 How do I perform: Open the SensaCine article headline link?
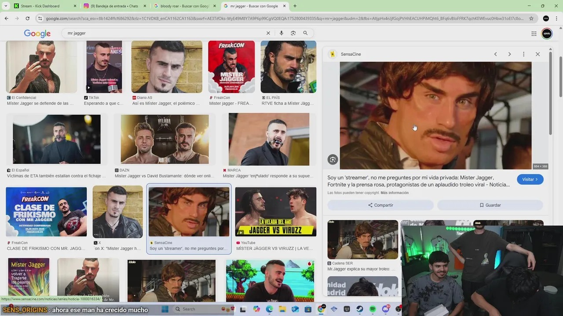tap(418, 181)
